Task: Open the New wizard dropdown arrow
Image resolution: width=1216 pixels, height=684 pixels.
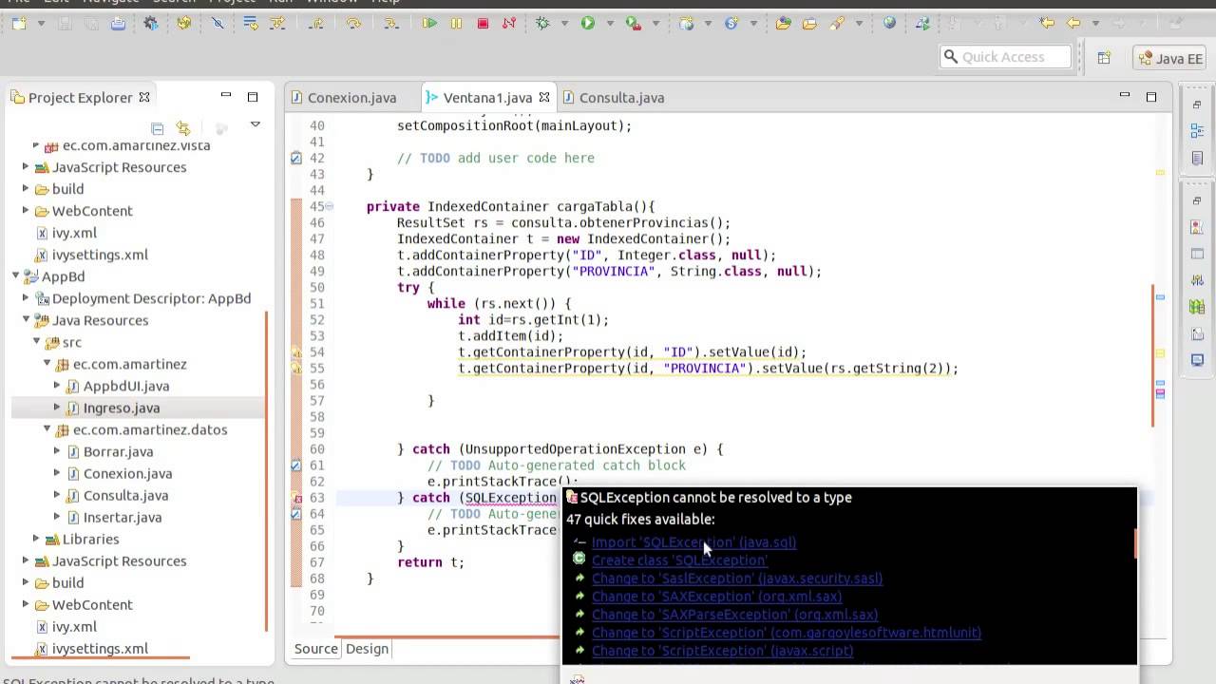Action: [x=40, y=24]
